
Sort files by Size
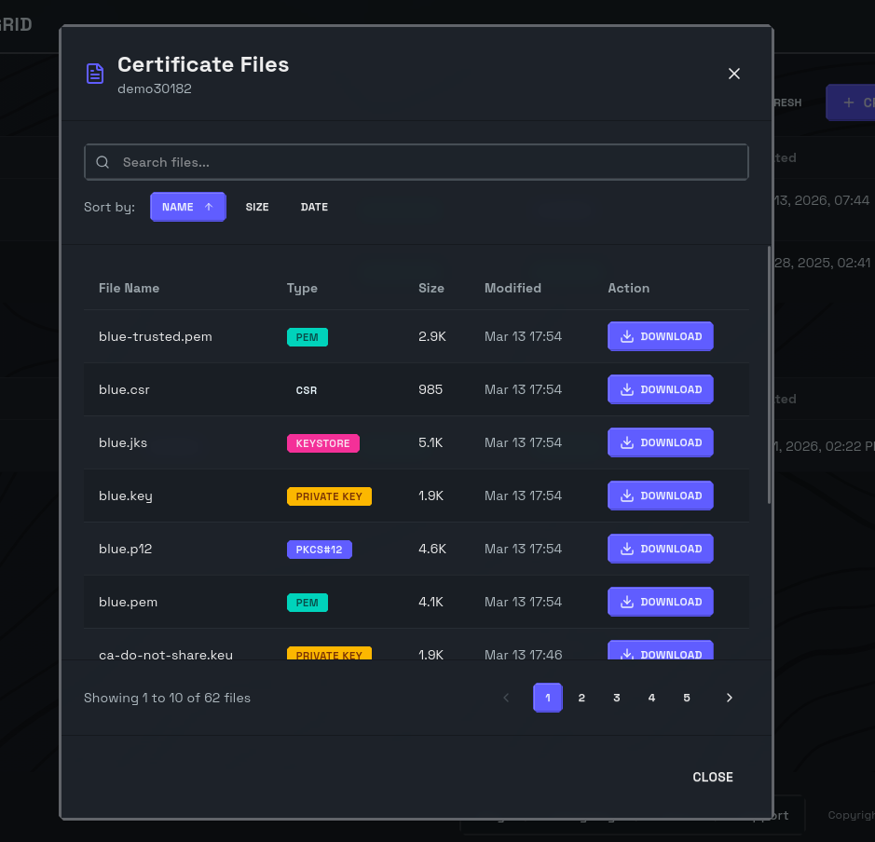(257, 207)
